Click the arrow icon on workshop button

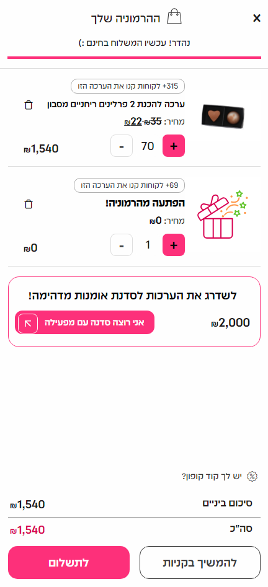pos(28,324)
